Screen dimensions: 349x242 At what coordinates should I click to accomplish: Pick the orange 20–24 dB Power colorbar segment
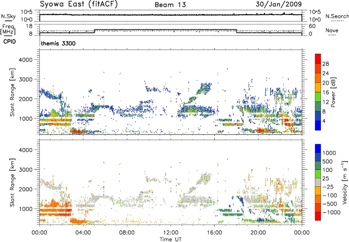(x=318, y=78)
